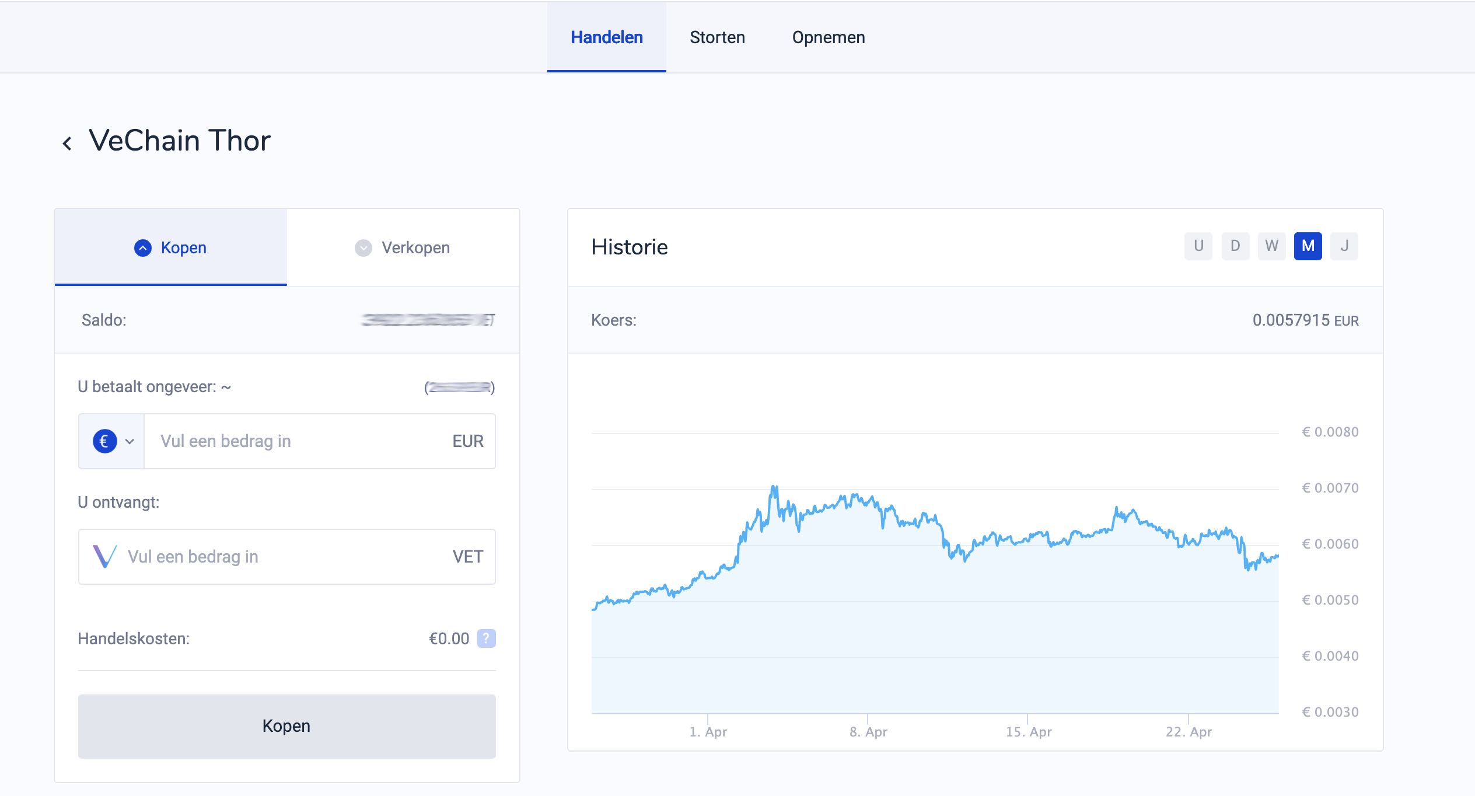Viewport: 1475px width, 796px height.
Task: Click the VET amount input field
Action: [x=287, y=557]
